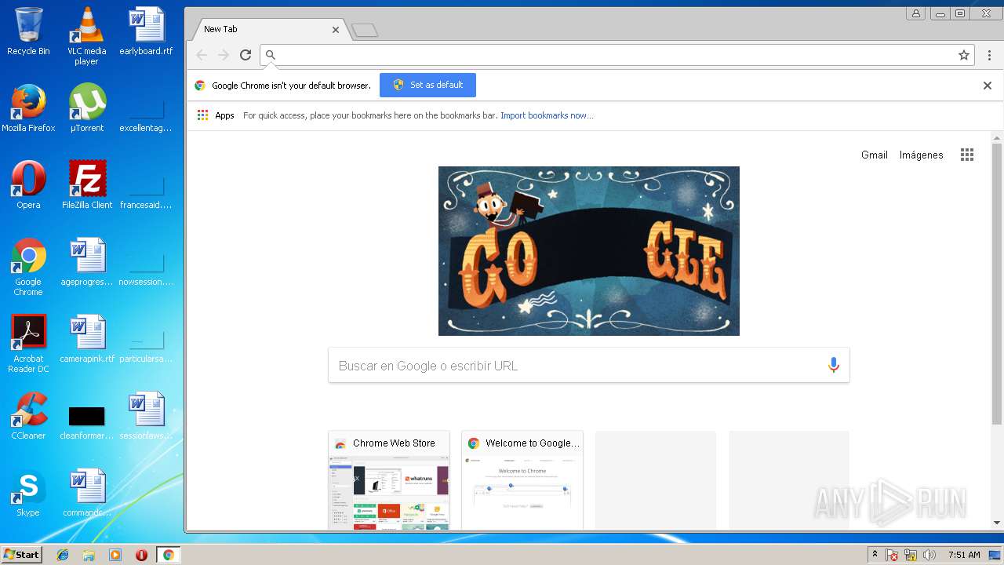
Task: Select the FileZilla Client desktop icon
Action: [87, 185]
